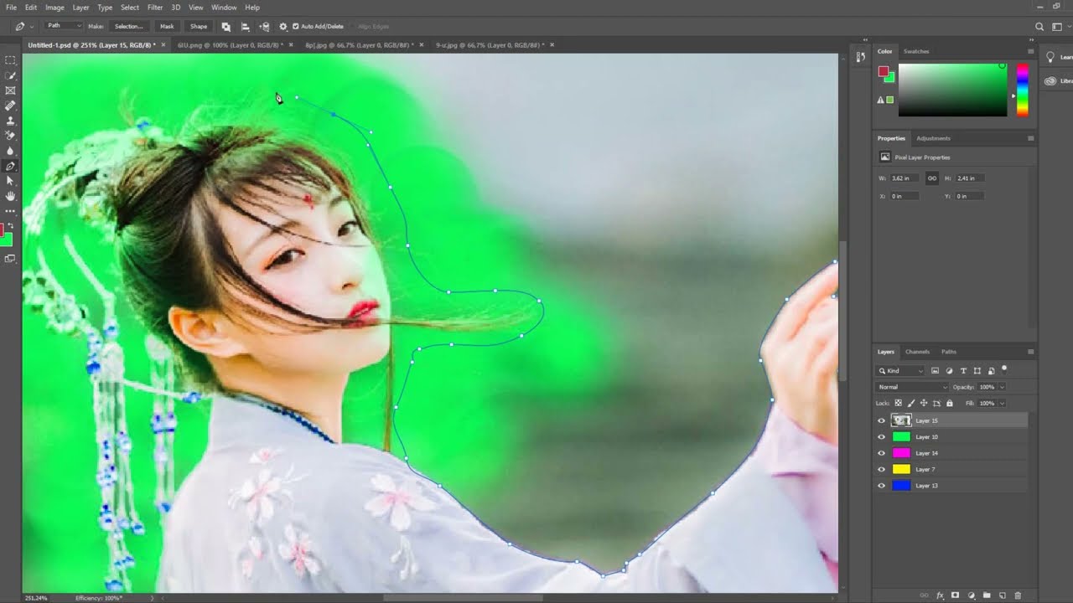Open the Opacity slider dropdown arrow

coord(1002,387)
